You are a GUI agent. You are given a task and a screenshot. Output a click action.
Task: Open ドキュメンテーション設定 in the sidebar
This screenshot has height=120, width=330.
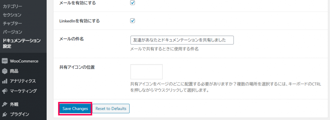[x=22, y=43]
